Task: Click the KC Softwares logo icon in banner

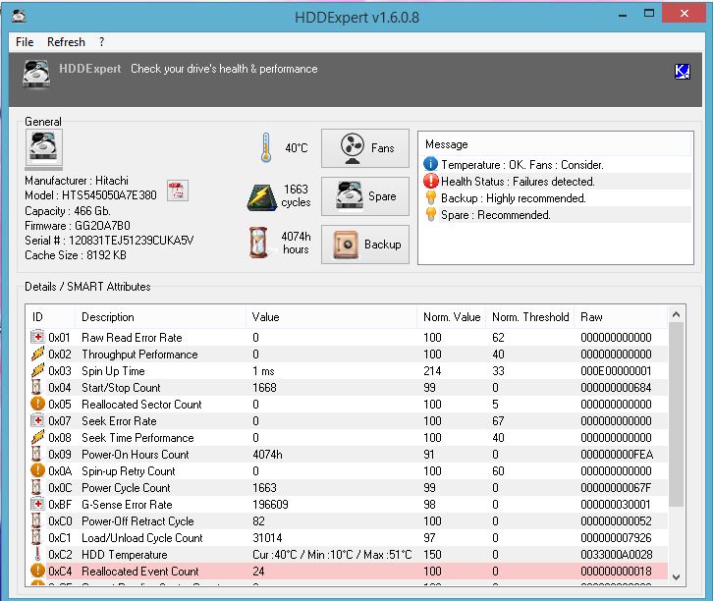Action: 682,72
